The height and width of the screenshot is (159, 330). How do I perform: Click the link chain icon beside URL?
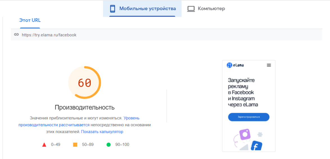16,35
